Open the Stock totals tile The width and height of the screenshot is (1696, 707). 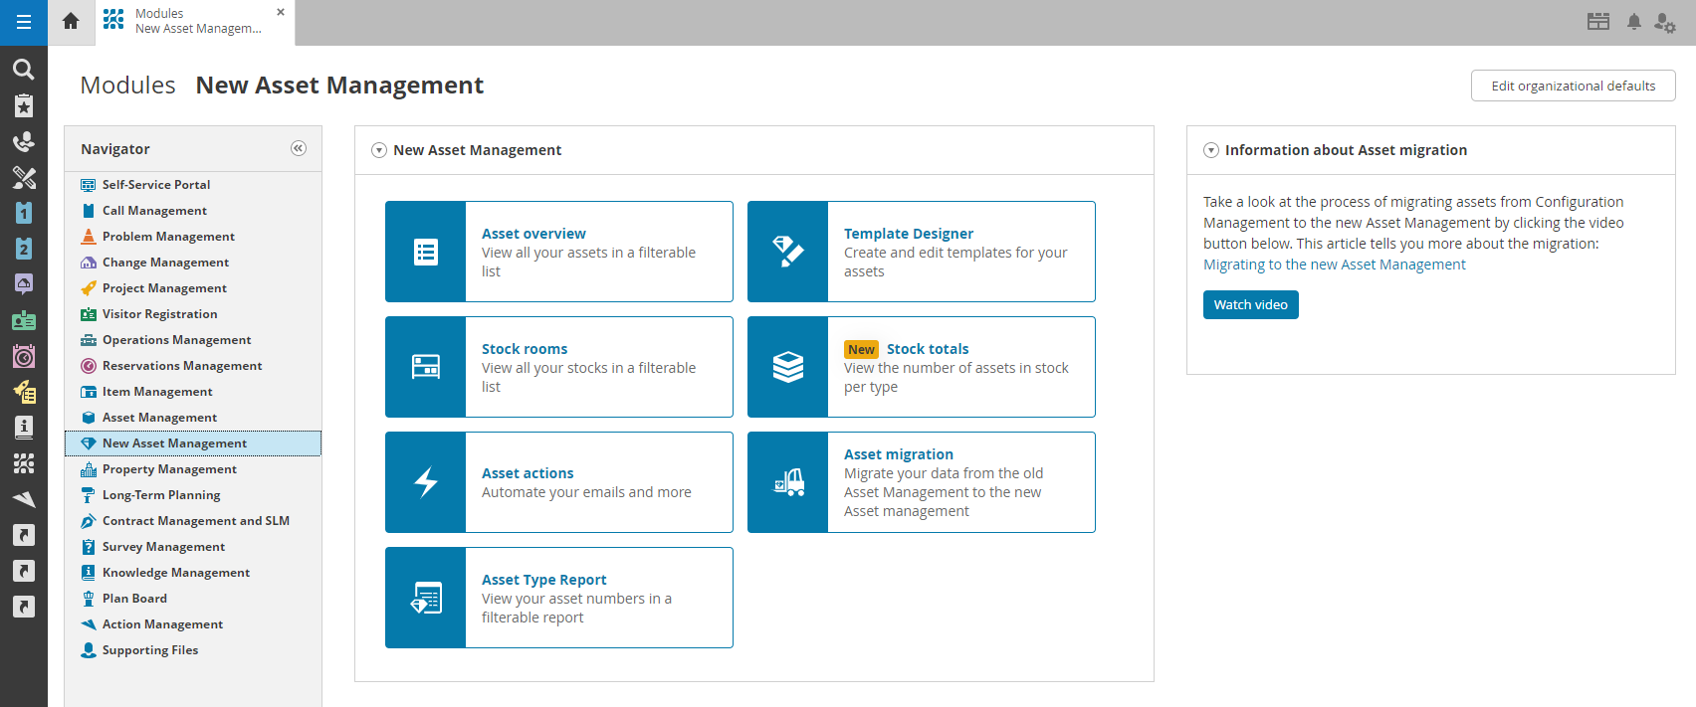coord(922,367)
